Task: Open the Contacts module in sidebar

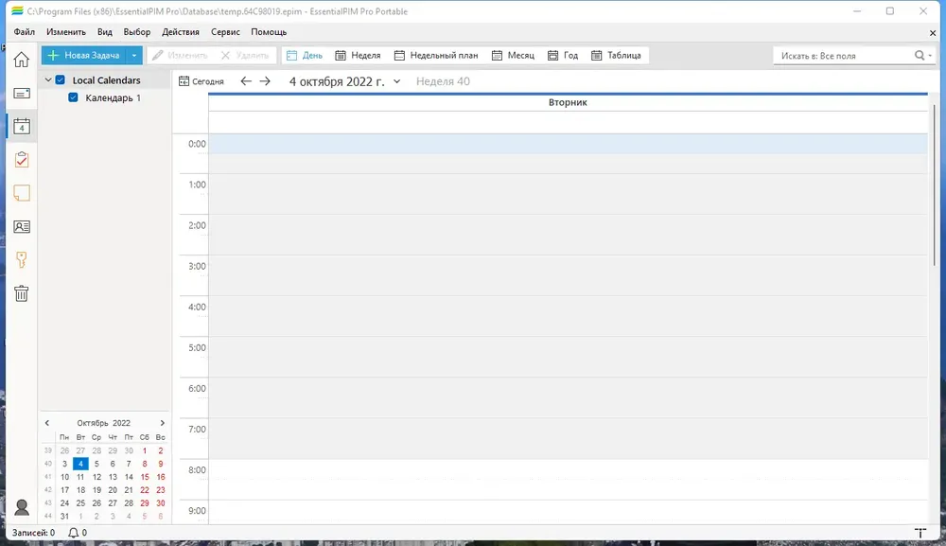Action: click(x=21, y=227)
